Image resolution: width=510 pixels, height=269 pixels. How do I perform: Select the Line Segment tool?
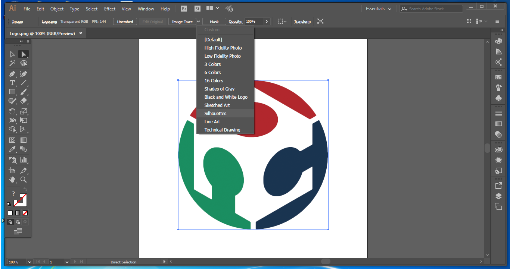[24, 83]
